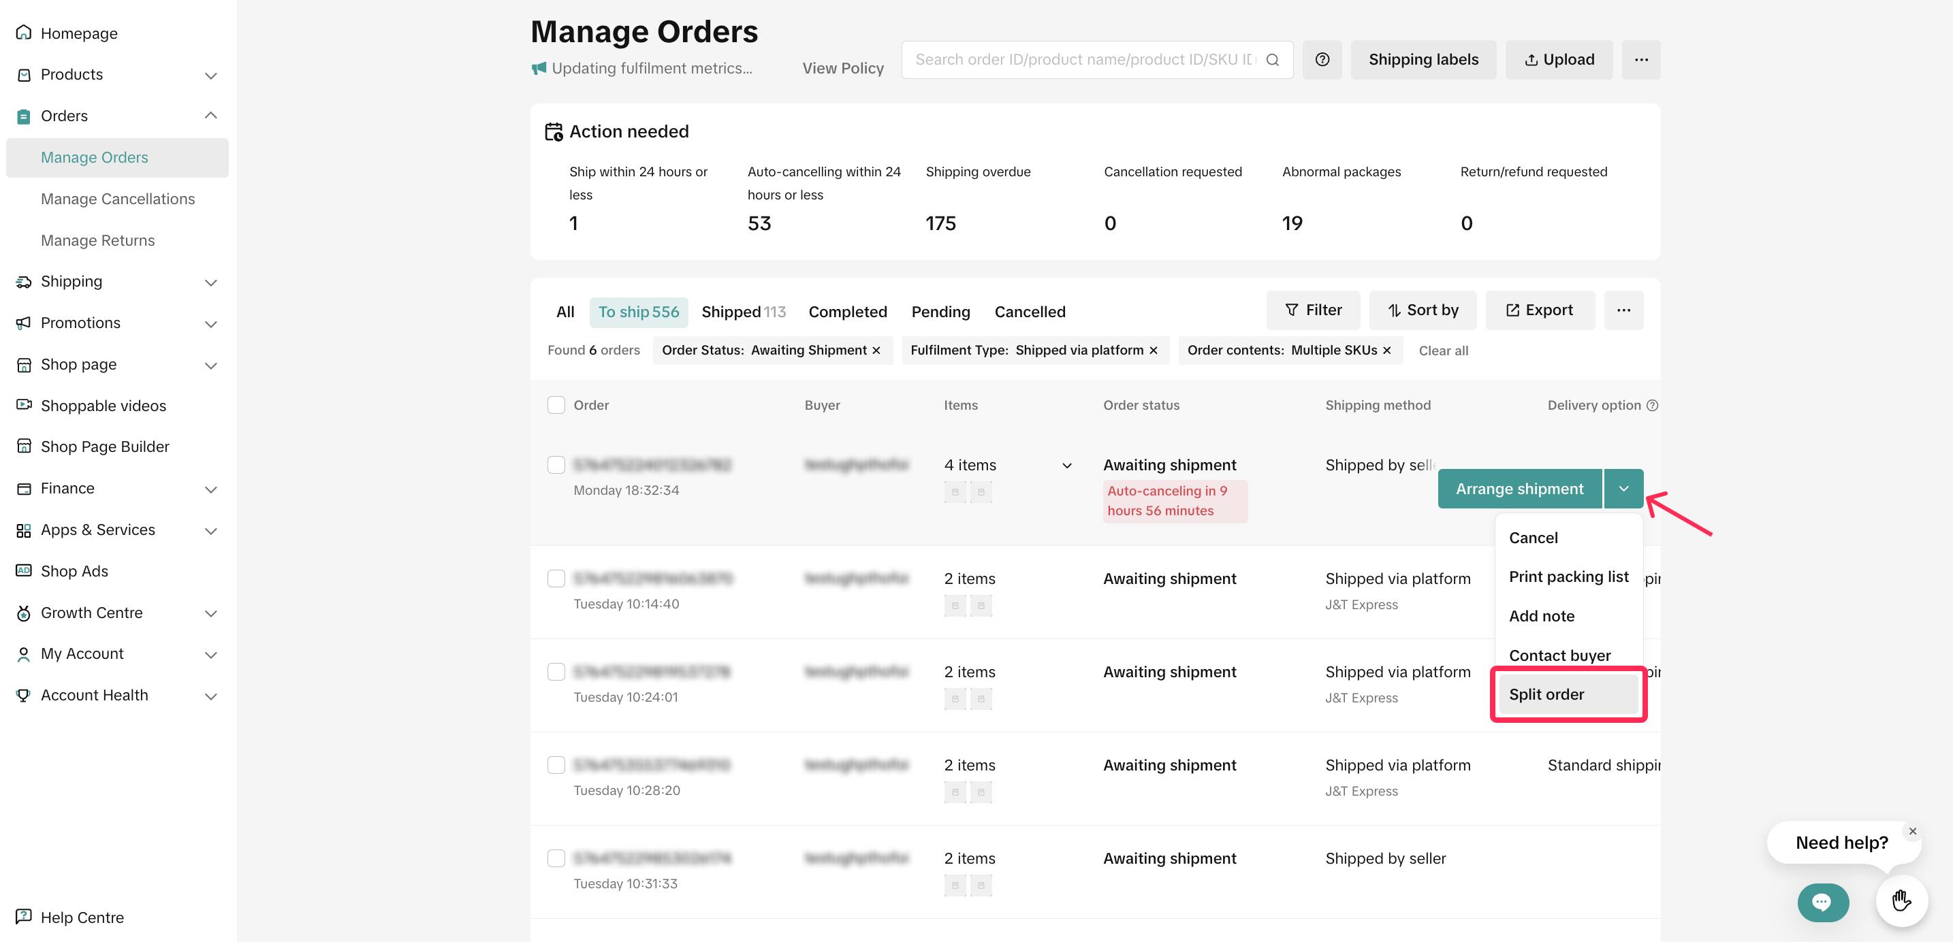The height and width of the screenshot is (942, 1953).
Task: Expand the Products sidebar menu
Action: coord(211,75)
